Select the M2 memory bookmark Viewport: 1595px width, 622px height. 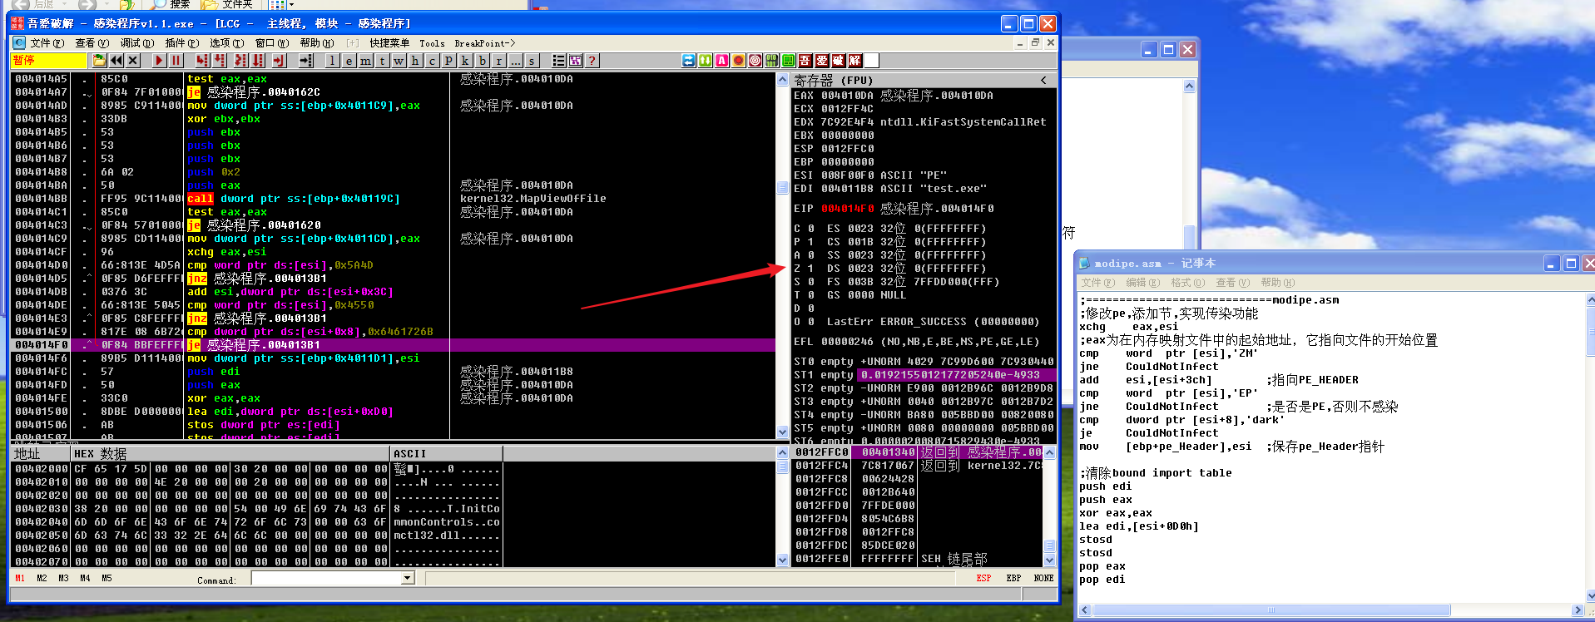click(x=42, y=578)
